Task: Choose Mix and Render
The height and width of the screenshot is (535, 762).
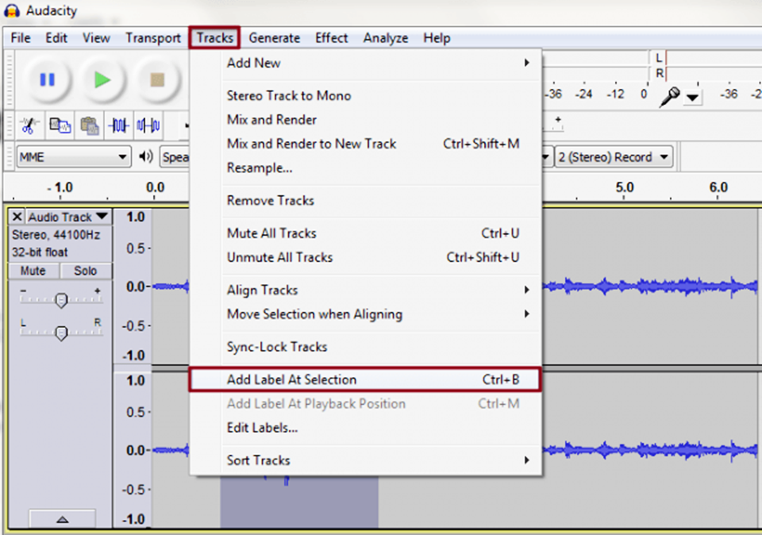Action: (x=365, y=120)
